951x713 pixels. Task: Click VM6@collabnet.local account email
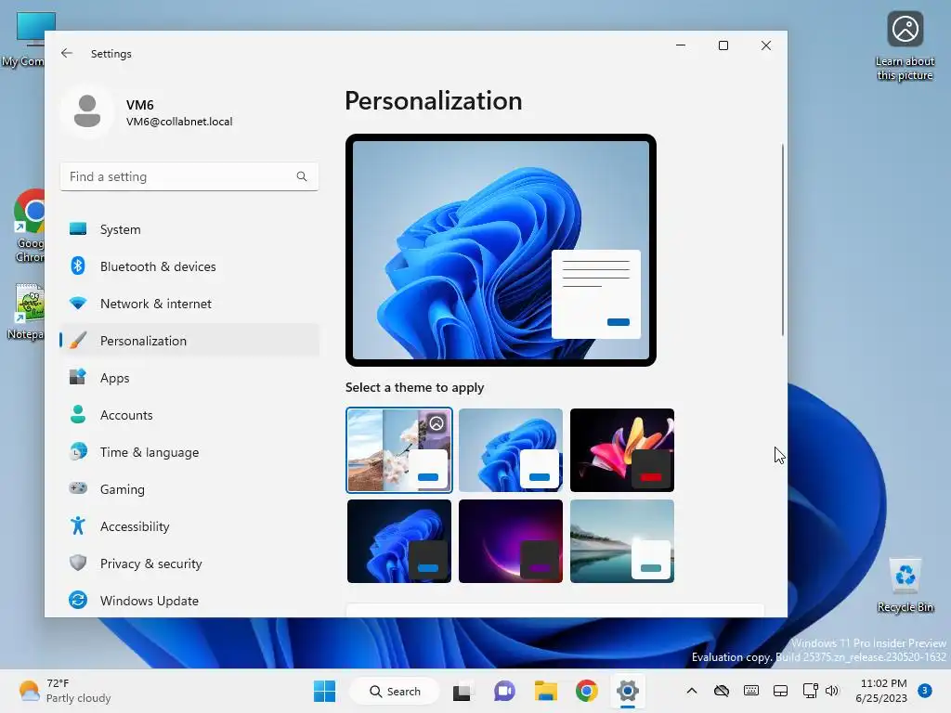pos(179,122)
